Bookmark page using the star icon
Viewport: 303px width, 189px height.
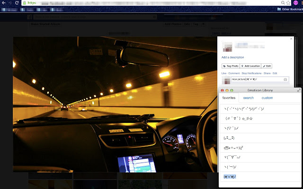[288, 3]
